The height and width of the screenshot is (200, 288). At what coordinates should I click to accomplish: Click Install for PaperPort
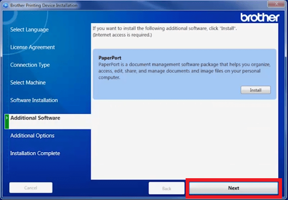(x=256, y=90)
